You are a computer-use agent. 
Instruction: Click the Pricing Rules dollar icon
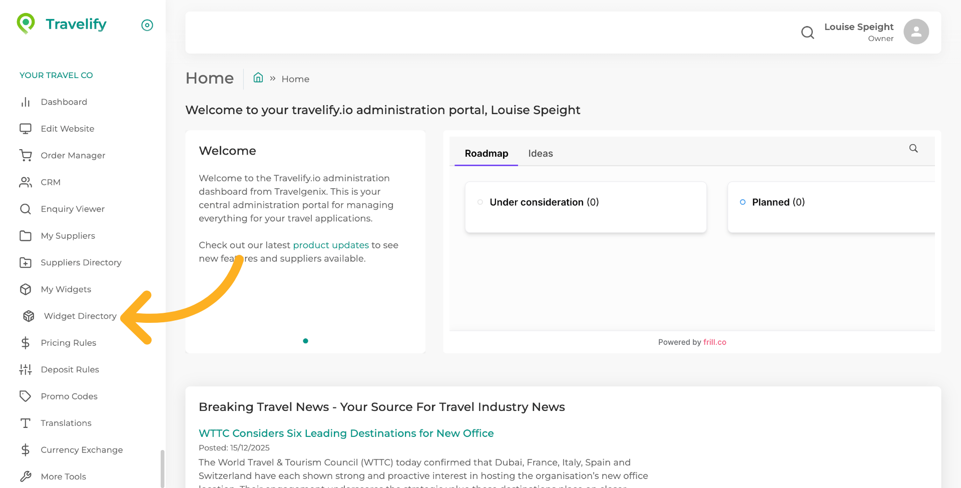tap(26, 343)
